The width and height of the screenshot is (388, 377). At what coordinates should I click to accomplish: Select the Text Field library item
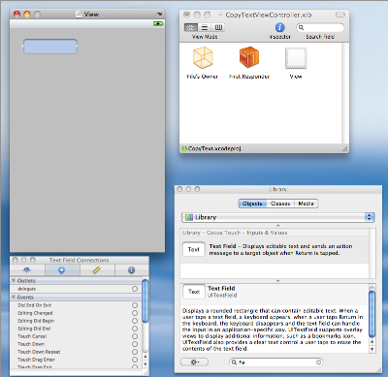click(275, 250)
